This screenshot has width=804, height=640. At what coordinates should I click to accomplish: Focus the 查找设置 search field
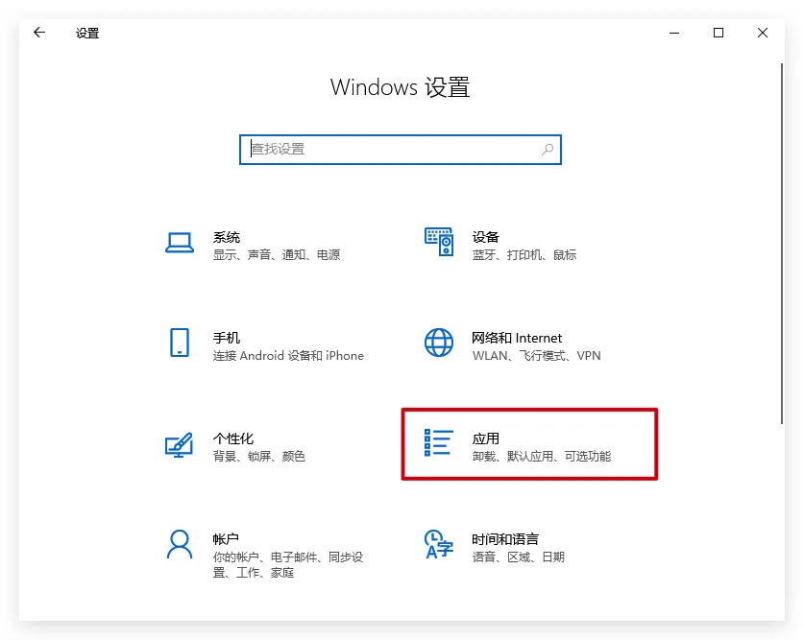point(389,150)
